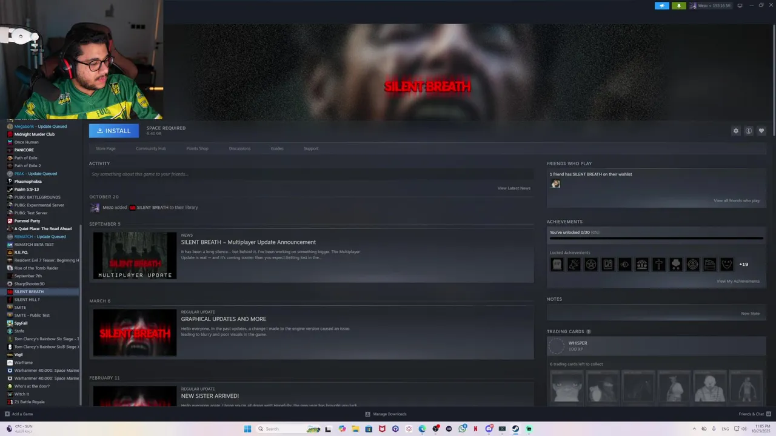Click View My Achievements link
Screen dimensions: 776x436
coord(738,281)
